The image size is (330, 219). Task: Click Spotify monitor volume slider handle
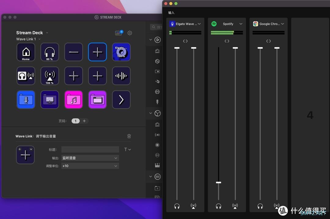pyautogui.click(x=218, y=182)
